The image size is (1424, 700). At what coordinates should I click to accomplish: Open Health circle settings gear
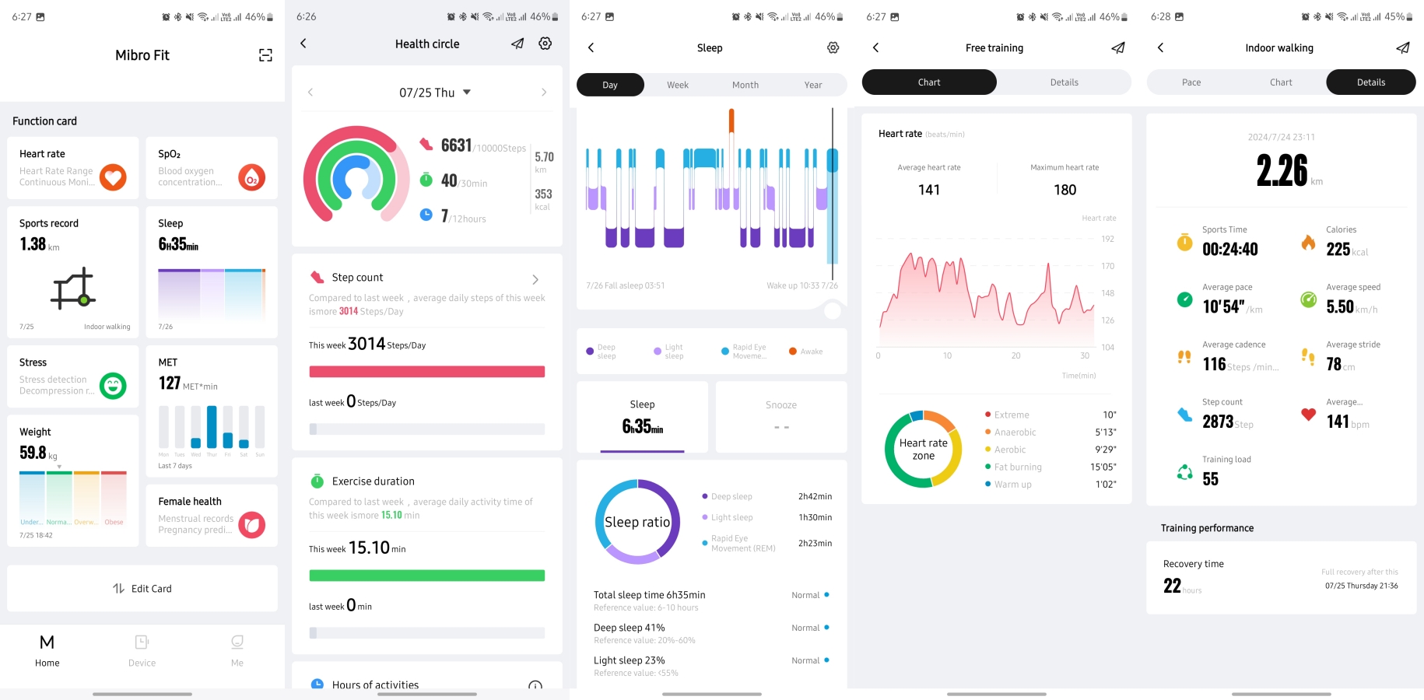tap(545, 44)
